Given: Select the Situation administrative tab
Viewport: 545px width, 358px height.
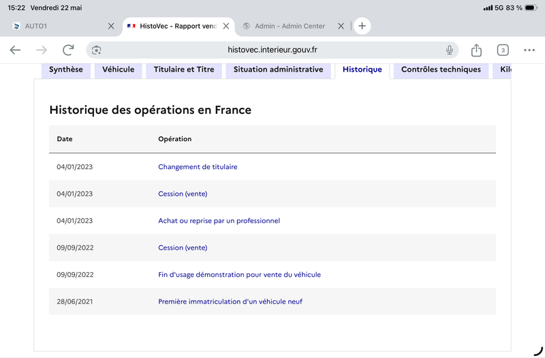Looking at the screenshot, I should click(x=278, y=70).
